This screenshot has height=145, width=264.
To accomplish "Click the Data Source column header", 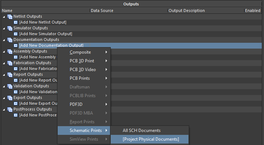I will (x=102, y=11).
